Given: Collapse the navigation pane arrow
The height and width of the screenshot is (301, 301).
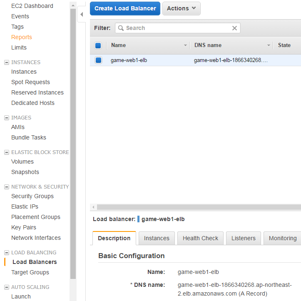Looking at the screenshot, I should tap(82, 15).
